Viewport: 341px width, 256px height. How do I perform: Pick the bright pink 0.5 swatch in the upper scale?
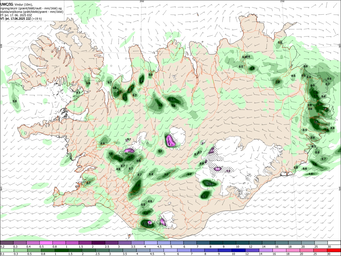coord(46,243)
